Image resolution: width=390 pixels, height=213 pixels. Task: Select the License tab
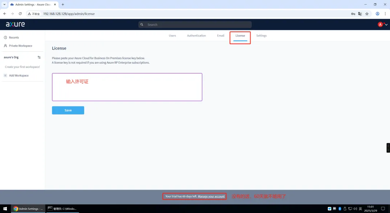(x=240, y=36)
